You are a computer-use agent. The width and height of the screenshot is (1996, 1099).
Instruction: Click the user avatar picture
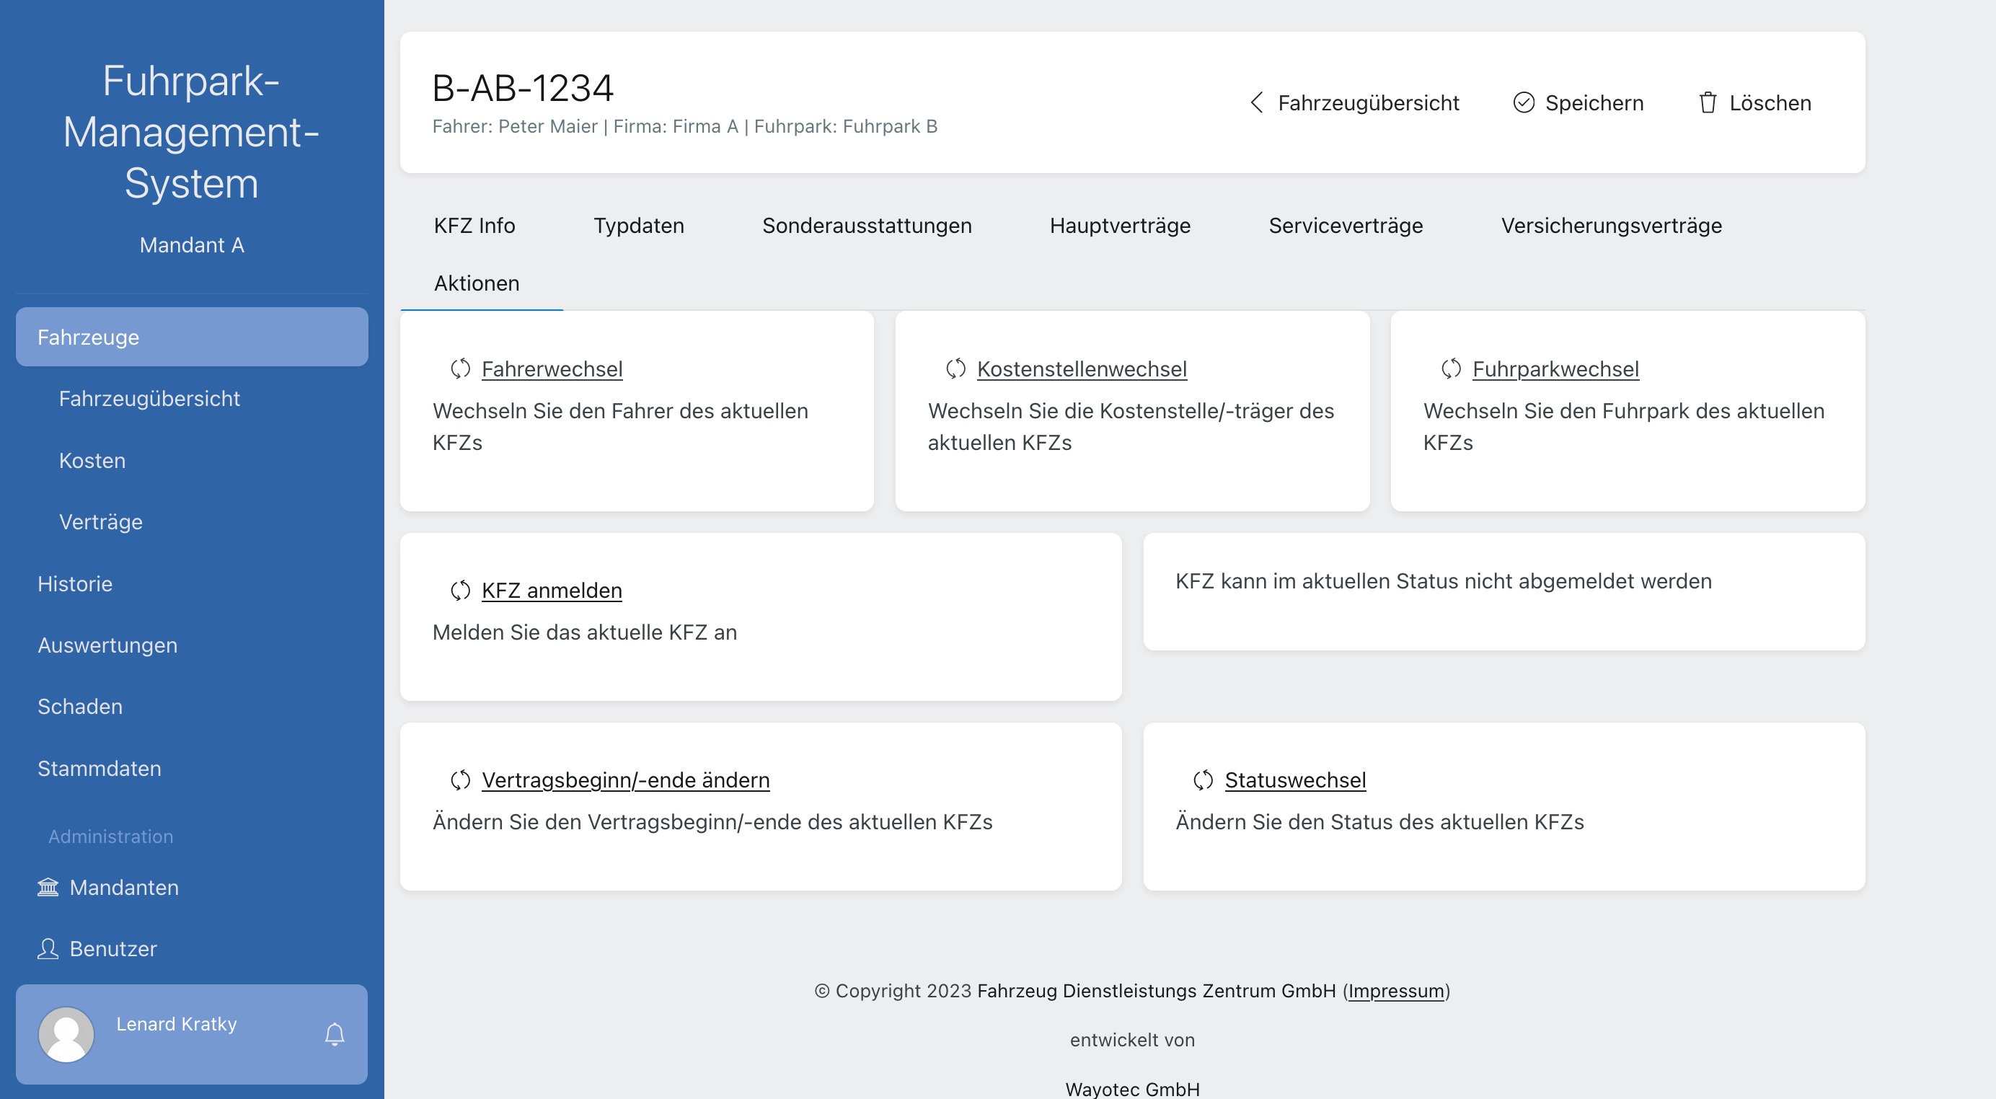[66, 1034]
